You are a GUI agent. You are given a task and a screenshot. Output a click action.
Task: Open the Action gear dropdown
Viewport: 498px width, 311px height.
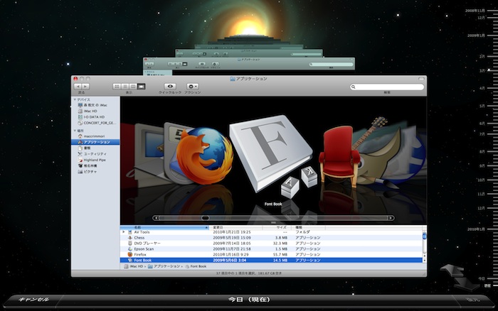pos(192,86)
